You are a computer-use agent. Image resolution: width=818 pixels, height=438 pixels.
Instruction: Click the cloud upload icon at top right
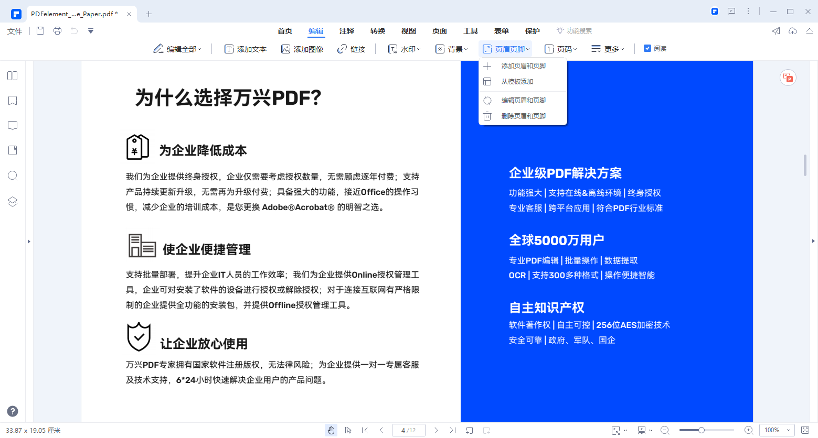pyautogui.click(x=792, y=31)
